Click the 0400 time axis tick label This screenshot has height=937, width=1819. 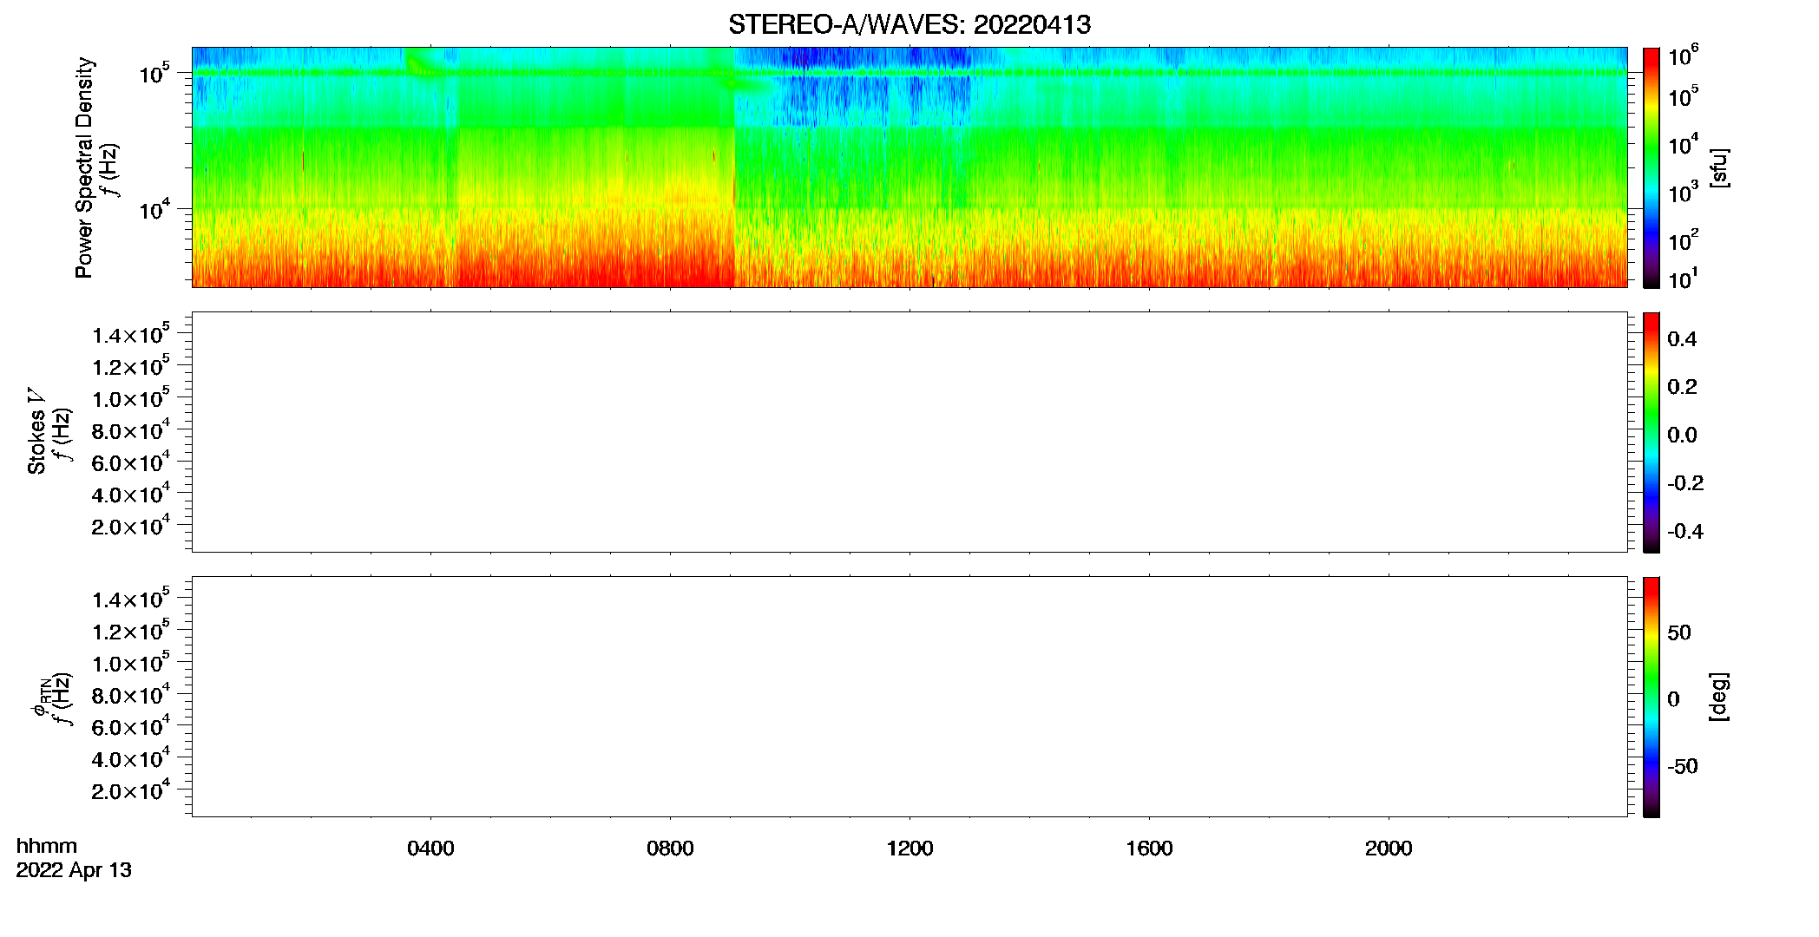point(430,849)
